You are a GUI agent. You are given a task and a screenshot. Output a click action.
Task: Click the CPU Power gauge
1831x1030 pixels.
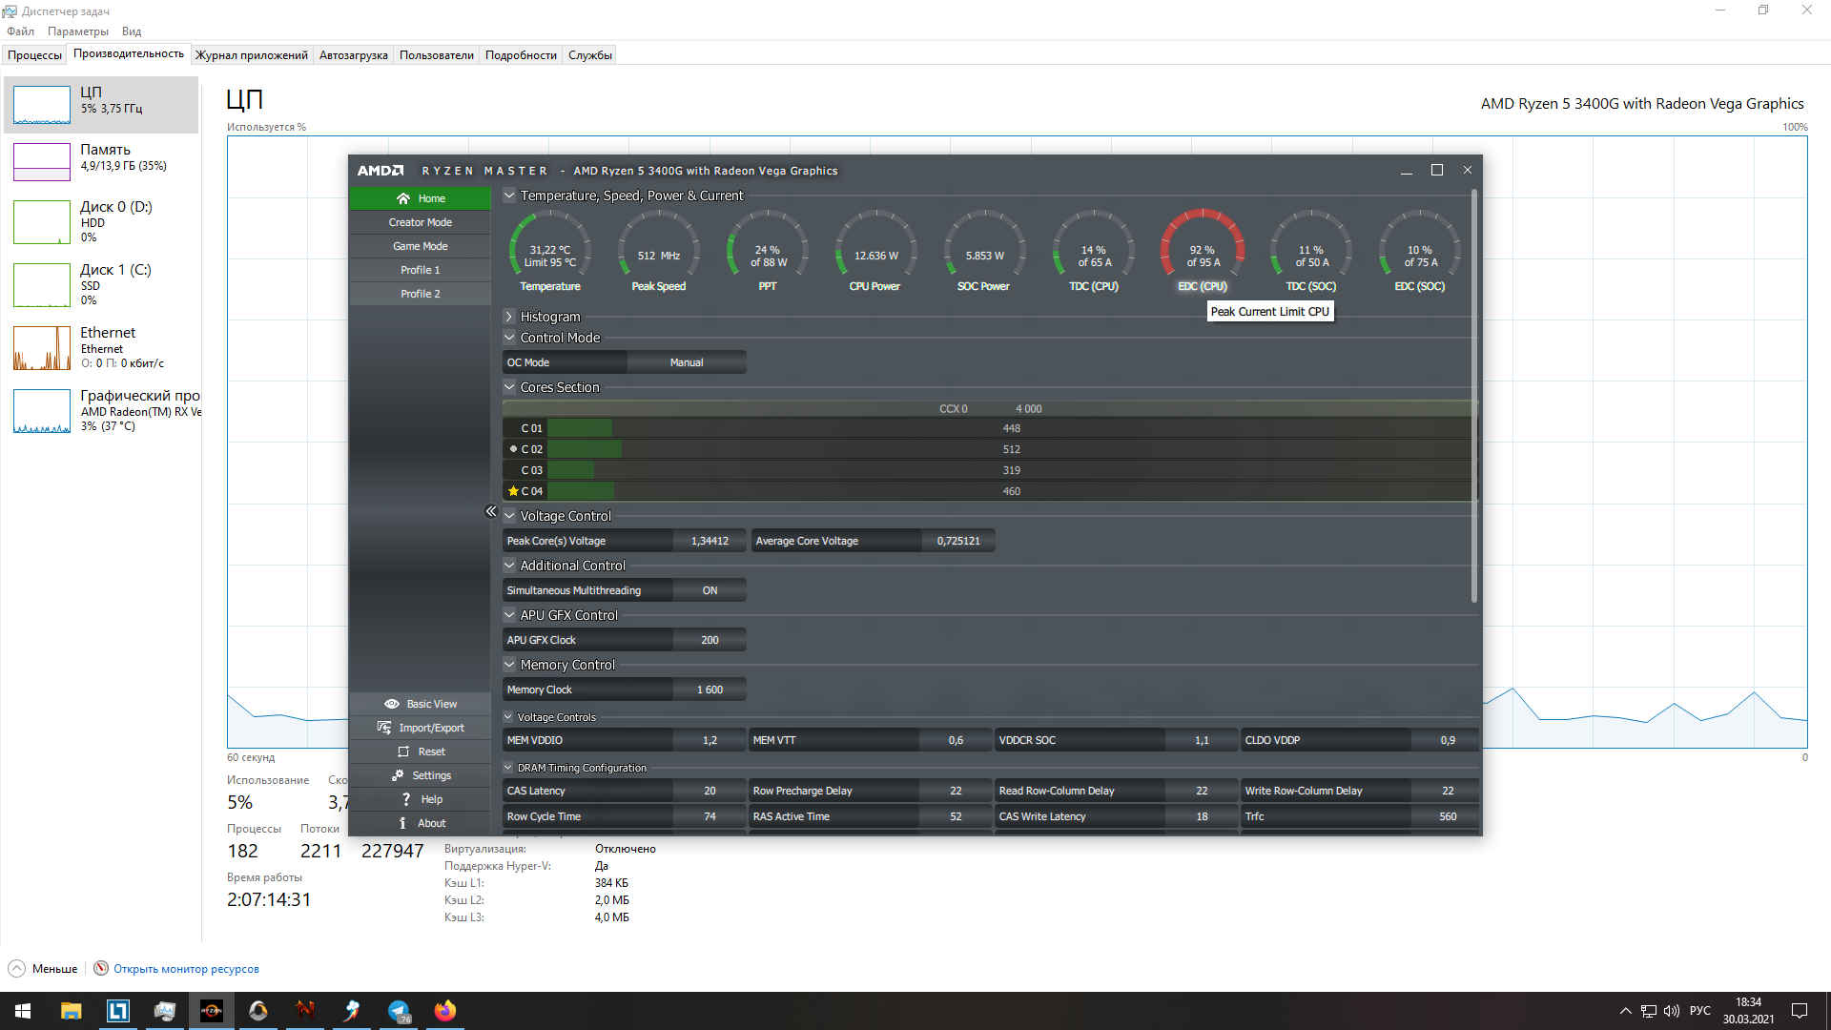[x=875, y=252]
